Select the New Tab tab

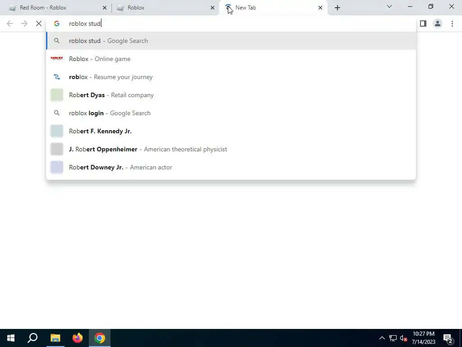coord(273,8)
